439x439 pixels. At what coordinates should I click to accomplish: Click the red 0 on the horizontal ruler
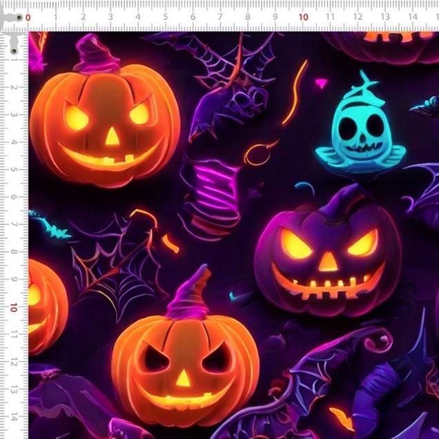coord(28,18)
